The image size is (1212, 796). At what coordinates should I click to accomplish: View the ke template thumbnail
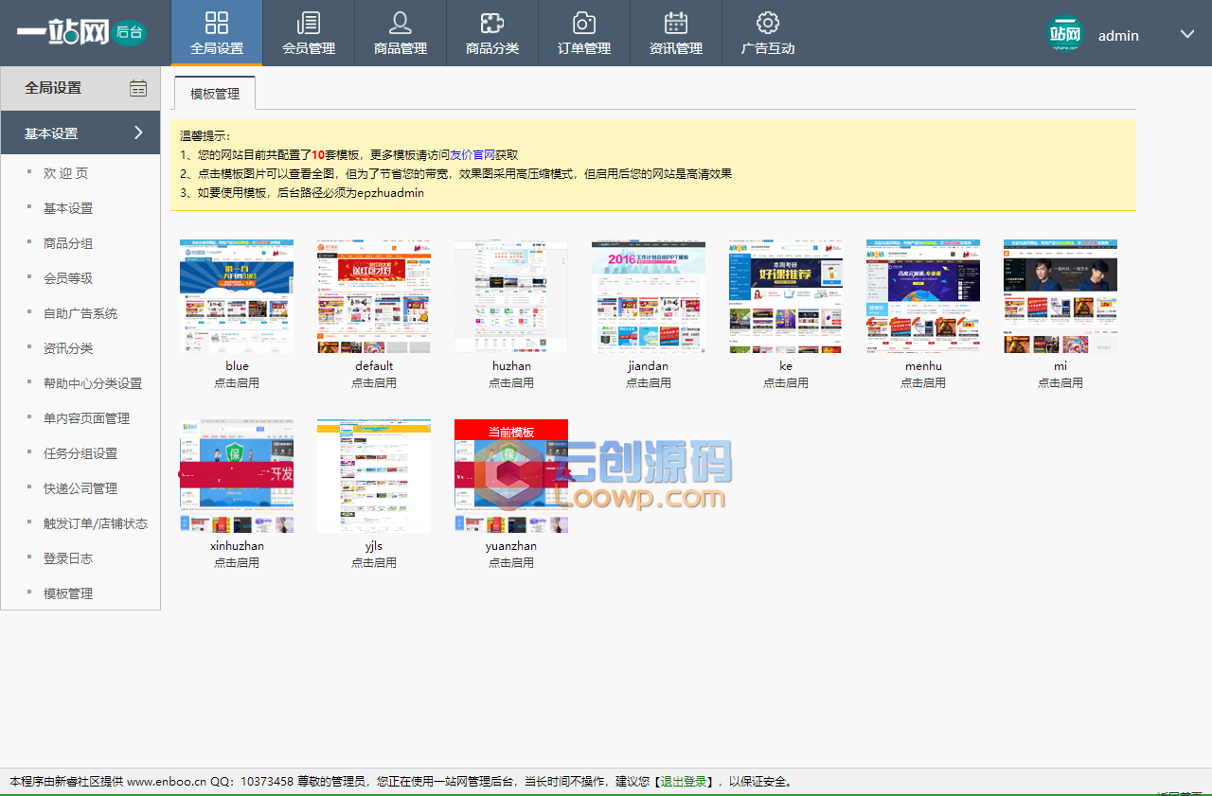pos(786,296)
